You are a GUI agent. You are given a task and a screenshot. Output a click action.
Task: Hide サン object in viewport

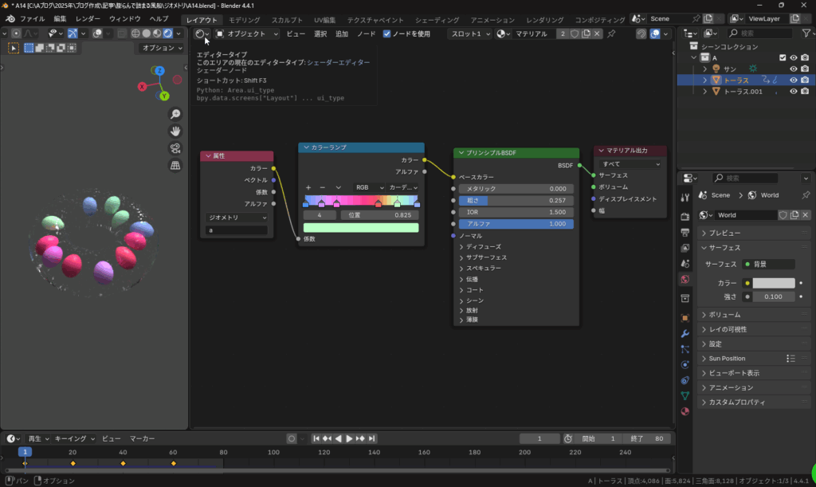click(794, 69)
